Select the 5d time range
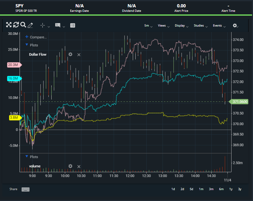253x201 pixels. pyautogui.click(x=191, y=189)
